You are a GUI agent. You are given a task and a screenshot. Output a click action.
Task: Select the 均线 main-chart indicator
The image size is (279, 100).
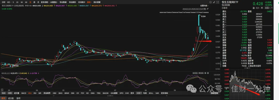click(145, 93)
